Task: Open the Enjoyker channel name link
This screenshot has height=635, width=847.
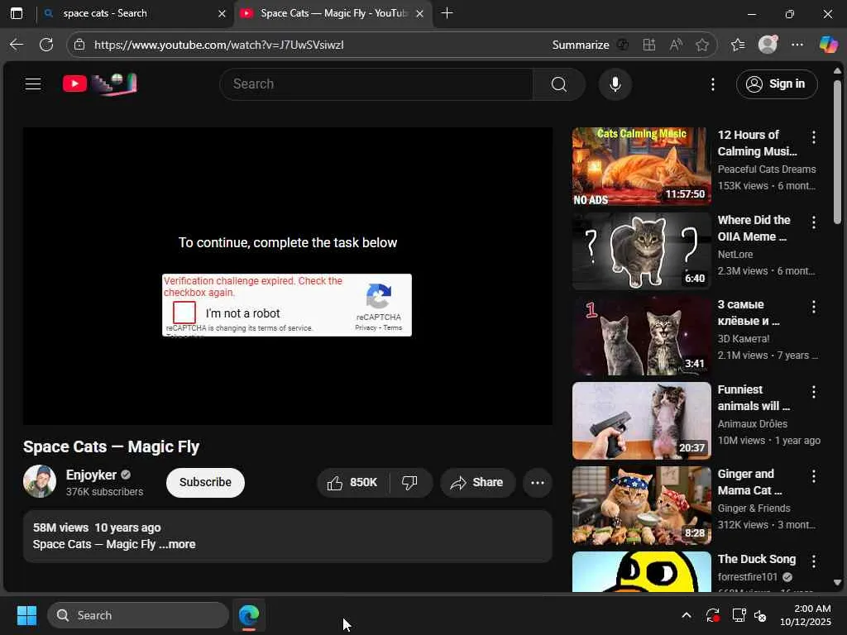Action: (x=91, y=475)
